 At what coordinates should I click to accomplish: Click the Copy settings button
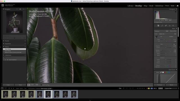coord(8,85)
